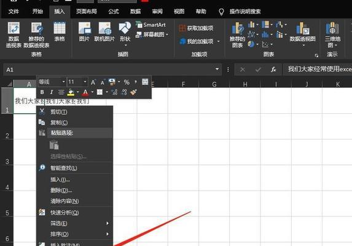Image resolution: width=352 pixels, height=246 pixels.
Task: Open the Shapes (形状) gallery
Action: [125, 34]
